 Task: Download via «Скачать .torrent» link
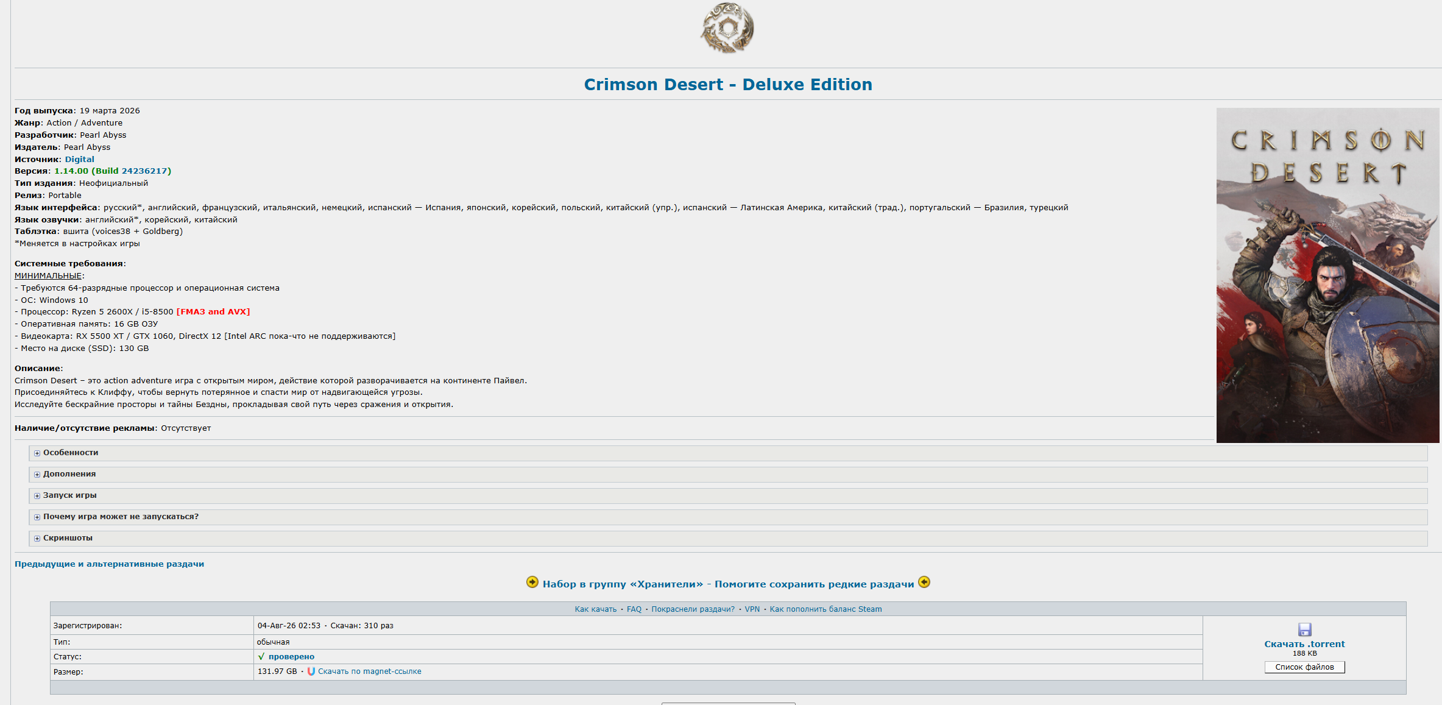pyautogui.click(x=1304, y=644)
